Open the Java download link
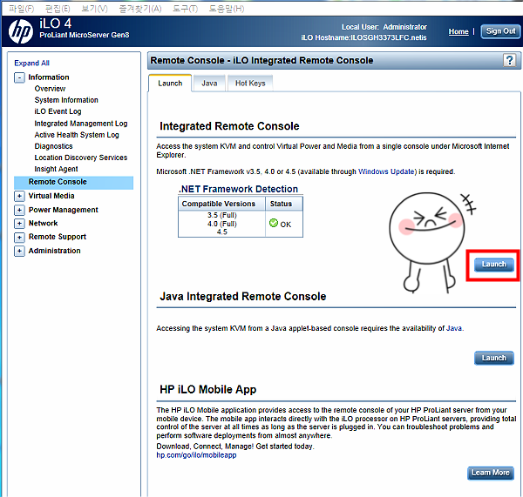 click(x=454, y=328)
